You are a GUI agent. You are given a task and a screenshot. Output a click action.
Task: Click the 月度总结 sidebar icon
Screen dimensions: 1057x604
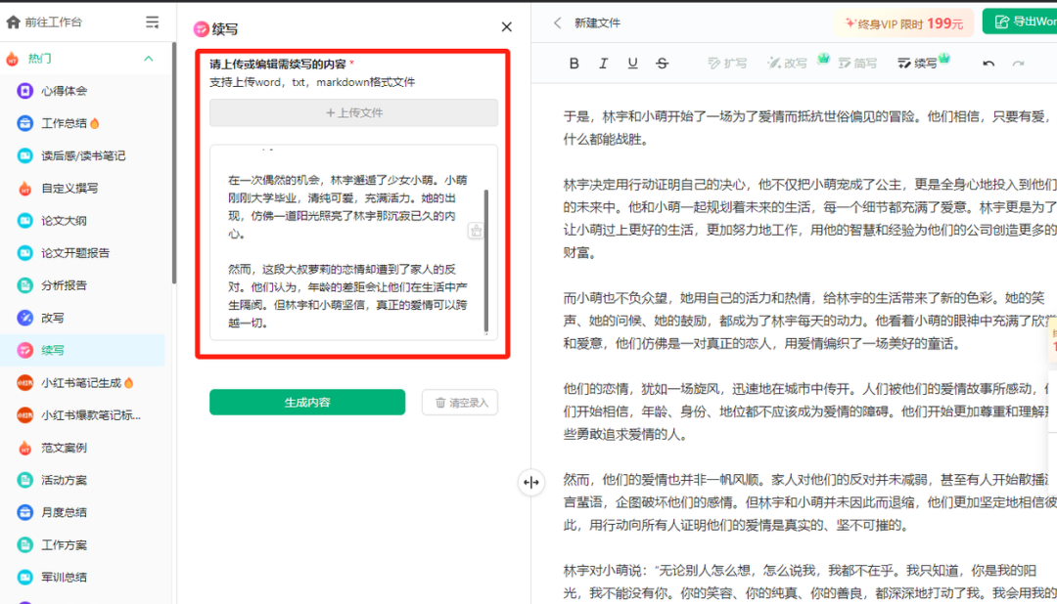(24, 512)
